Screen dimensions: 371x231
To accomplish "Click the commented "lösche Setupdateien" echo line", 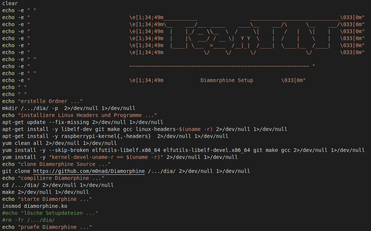I will click(50, 213).
